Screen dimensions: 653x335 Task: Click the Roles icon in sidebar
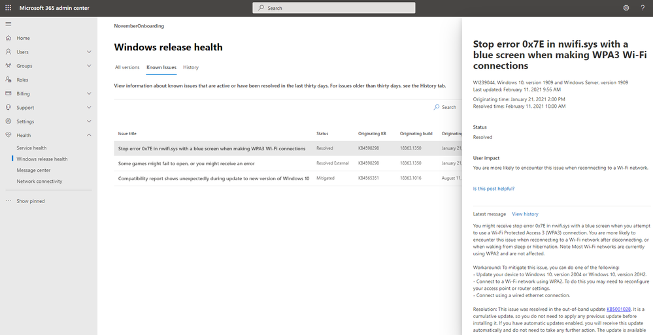tap(8, 80)
